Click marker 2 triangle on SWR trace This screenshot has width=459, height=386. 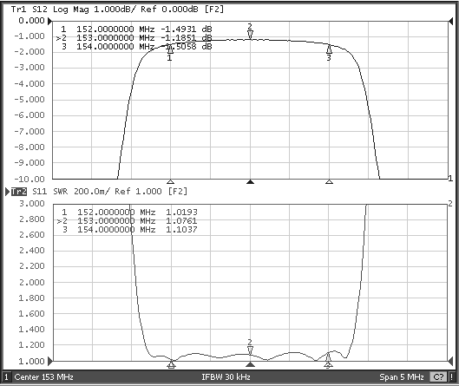tap(250, 350)
